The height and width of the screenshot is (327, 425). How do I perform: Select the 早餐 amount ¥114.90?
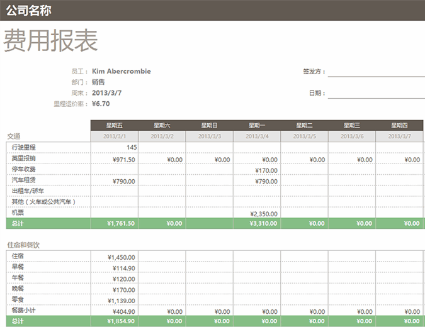114,269
